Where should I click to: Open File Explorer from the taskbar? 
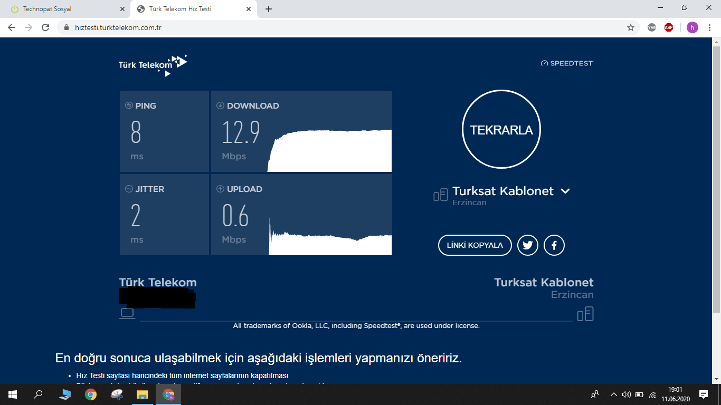(x=143, y=394)
